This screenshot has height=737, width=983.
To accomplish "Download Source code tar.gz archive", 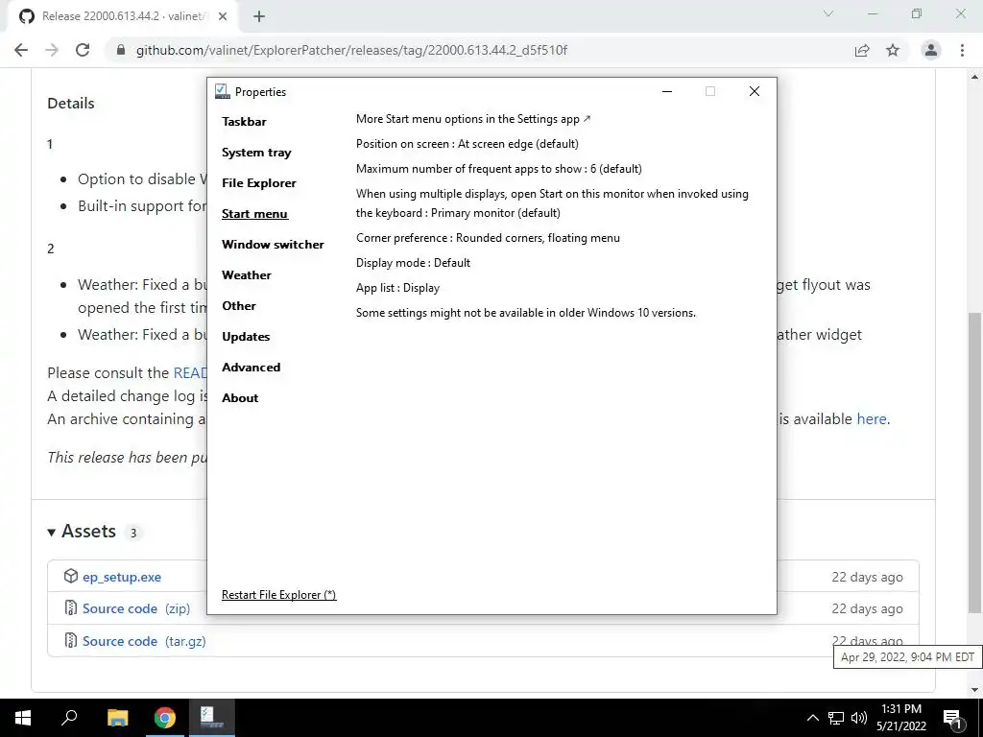I will pyautogui.click(x=144, y=641).
